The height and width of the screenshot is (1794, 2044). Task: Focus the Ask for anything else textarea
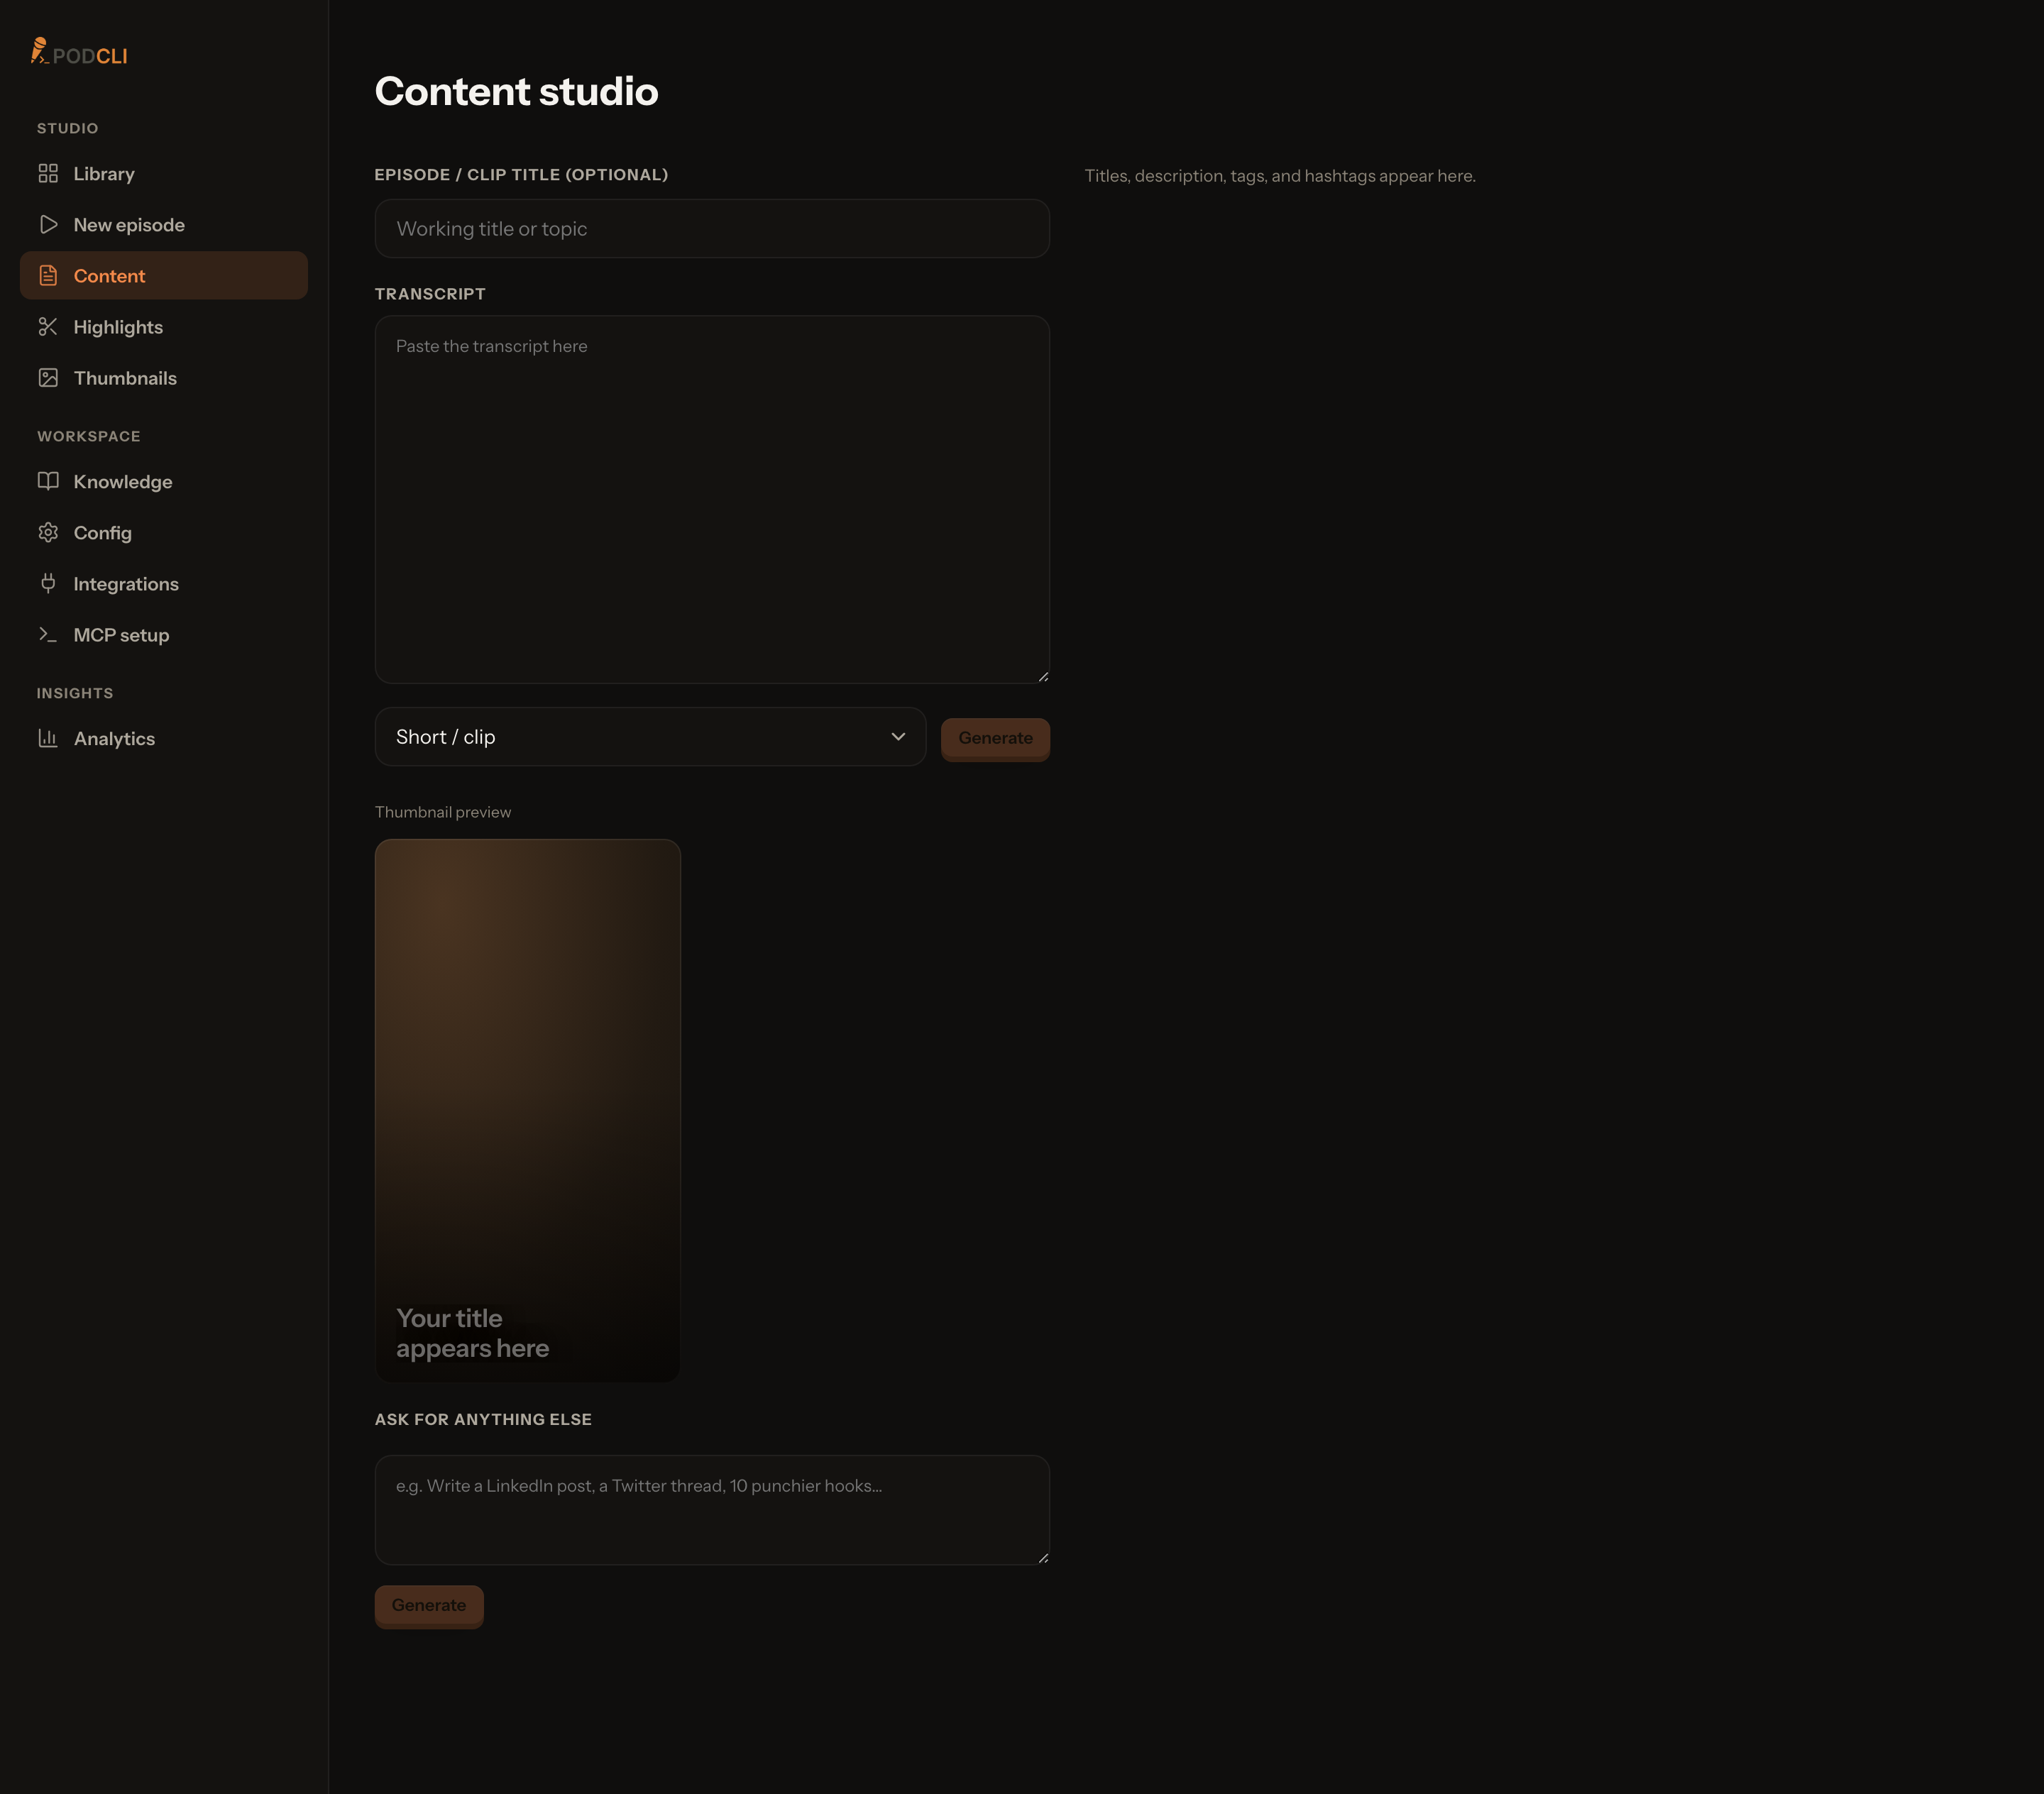point(712,1510)
